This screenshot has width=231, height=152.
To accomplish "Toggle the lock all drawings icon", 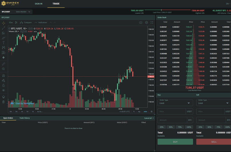I will [3, 85].
